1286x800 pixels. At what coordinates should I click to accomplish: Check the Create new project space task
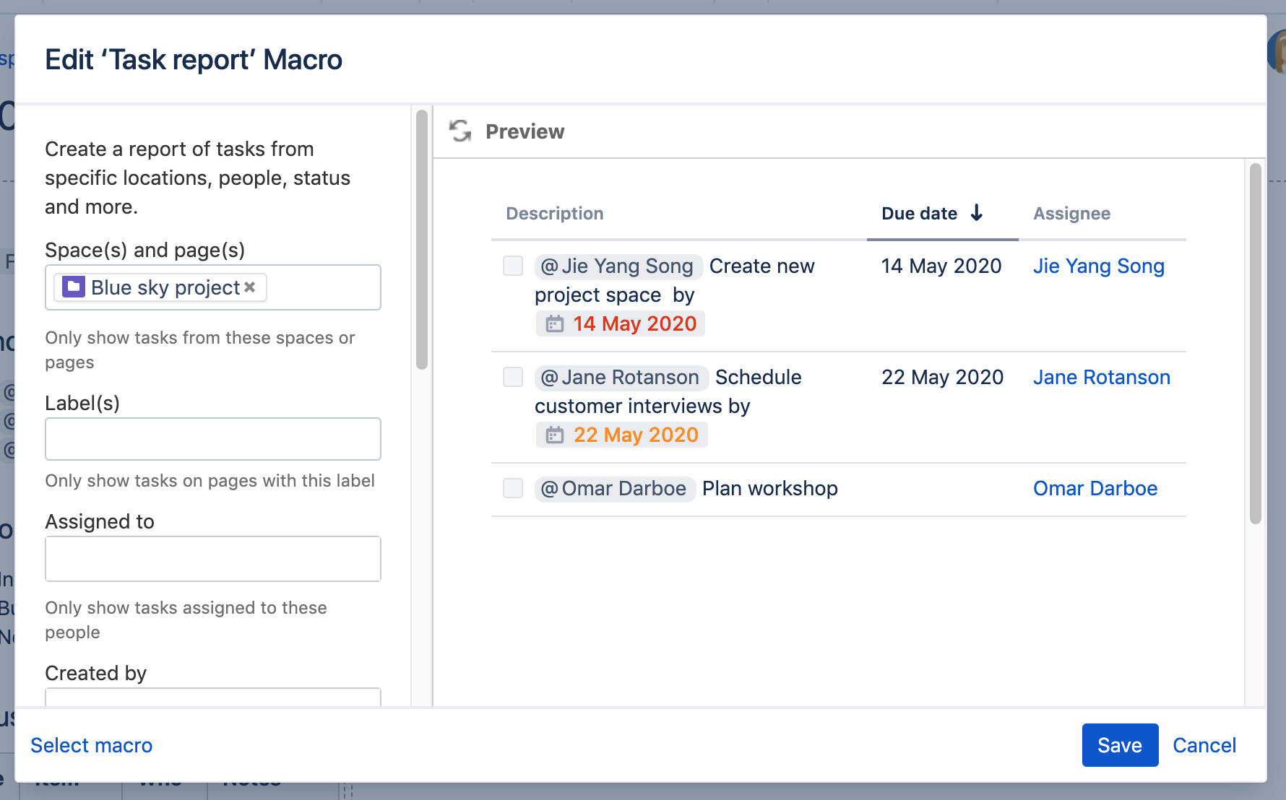[513, 266]
